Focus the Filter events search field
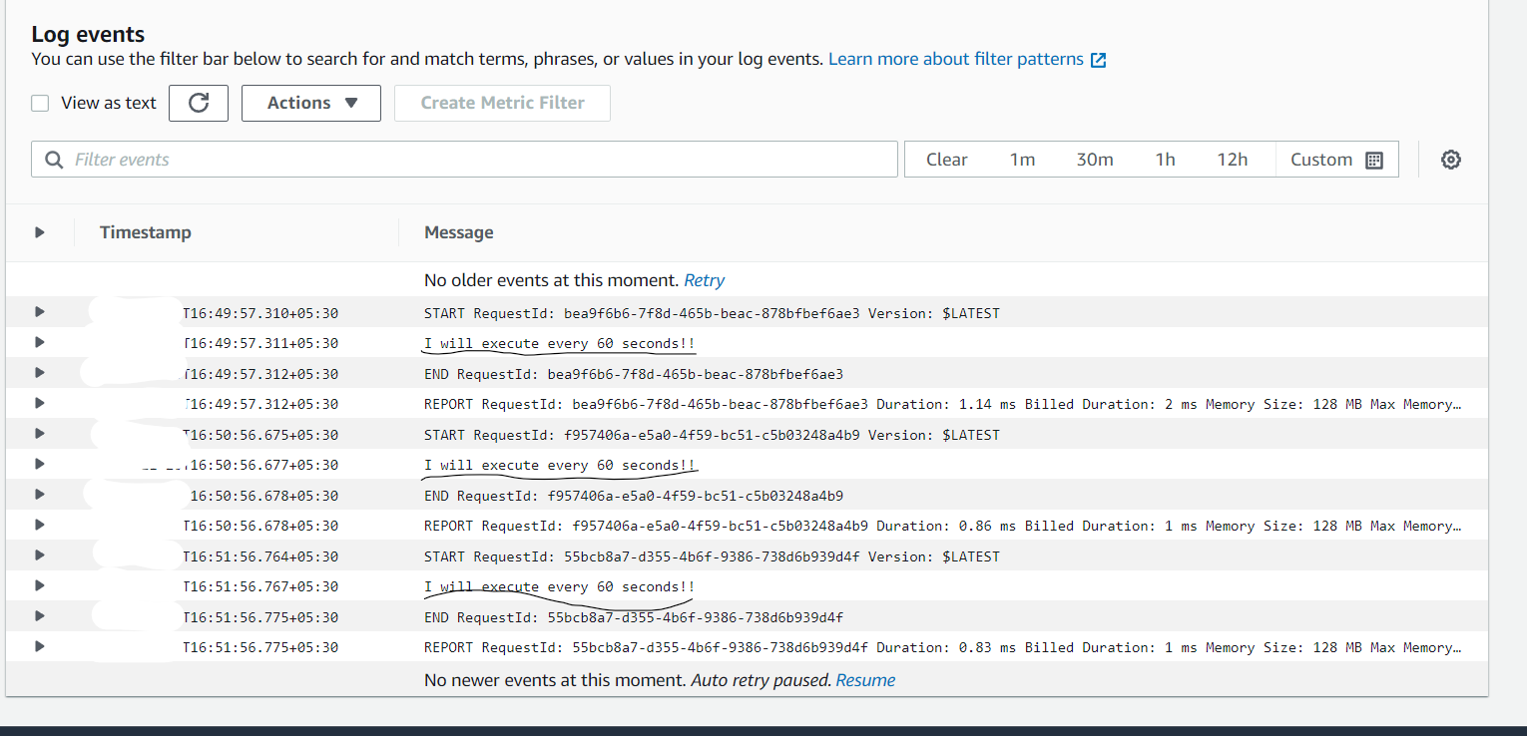 pos(479,160)
